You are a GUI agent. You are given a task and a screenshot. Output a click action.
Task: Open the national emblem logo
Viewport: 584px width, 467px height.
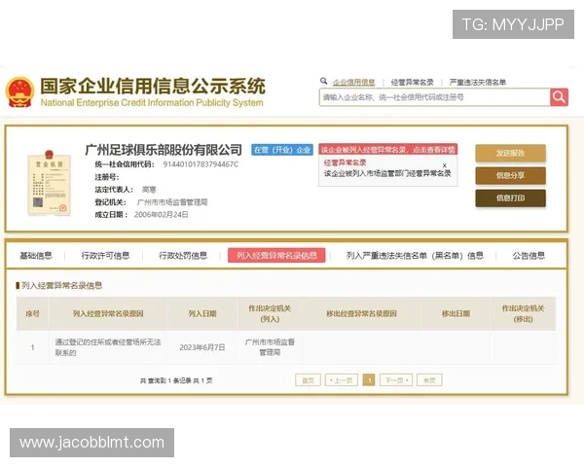19,92
